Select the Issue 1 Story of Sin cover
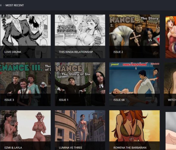176x150 pixels. pyautogui.click(x=80, y=84)
